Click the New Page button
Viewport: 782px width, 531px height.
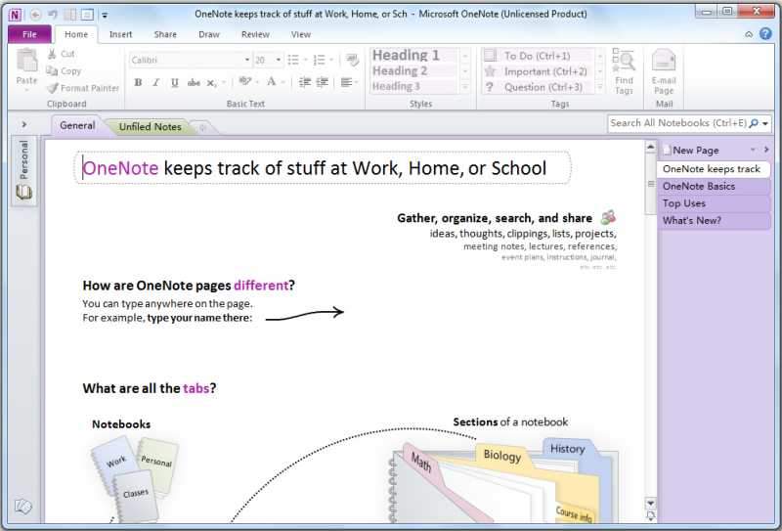pyautogui.click(x=691, y=151)
